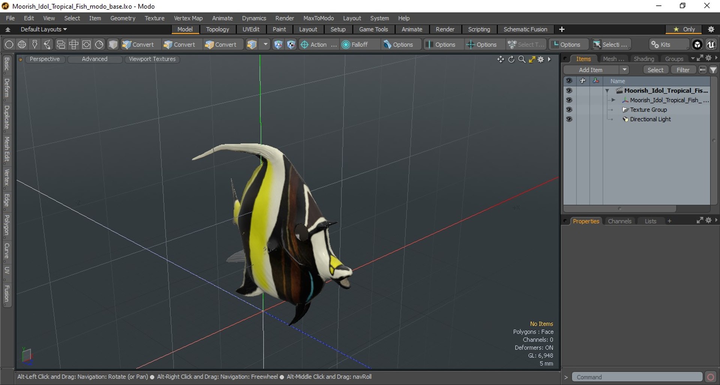720x385 pixels.
Task: Click the globe primitive icon in the toolbar
Action: [x=22, y=45]
